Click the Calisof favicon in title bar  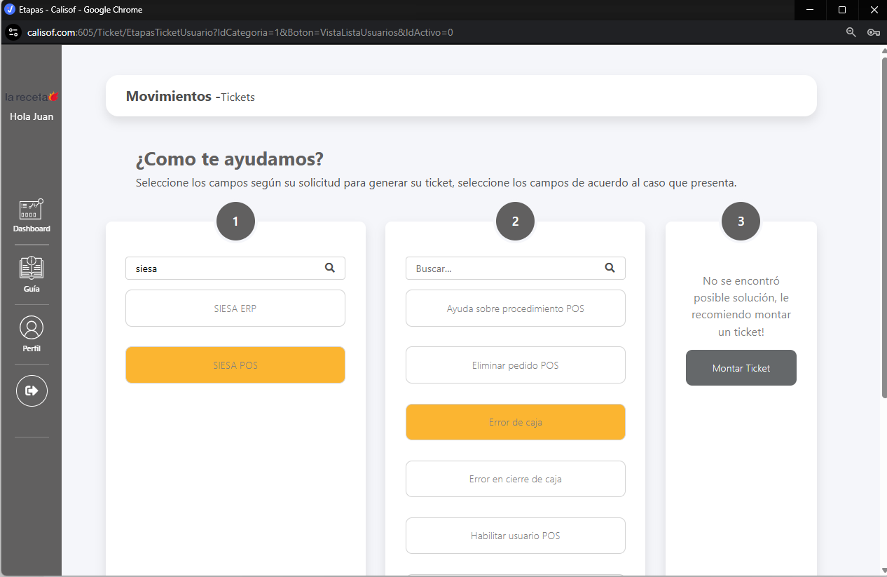pos(10,10)
